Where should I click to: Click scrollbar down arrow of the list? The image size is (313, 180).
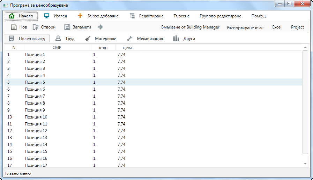point(305,163)
